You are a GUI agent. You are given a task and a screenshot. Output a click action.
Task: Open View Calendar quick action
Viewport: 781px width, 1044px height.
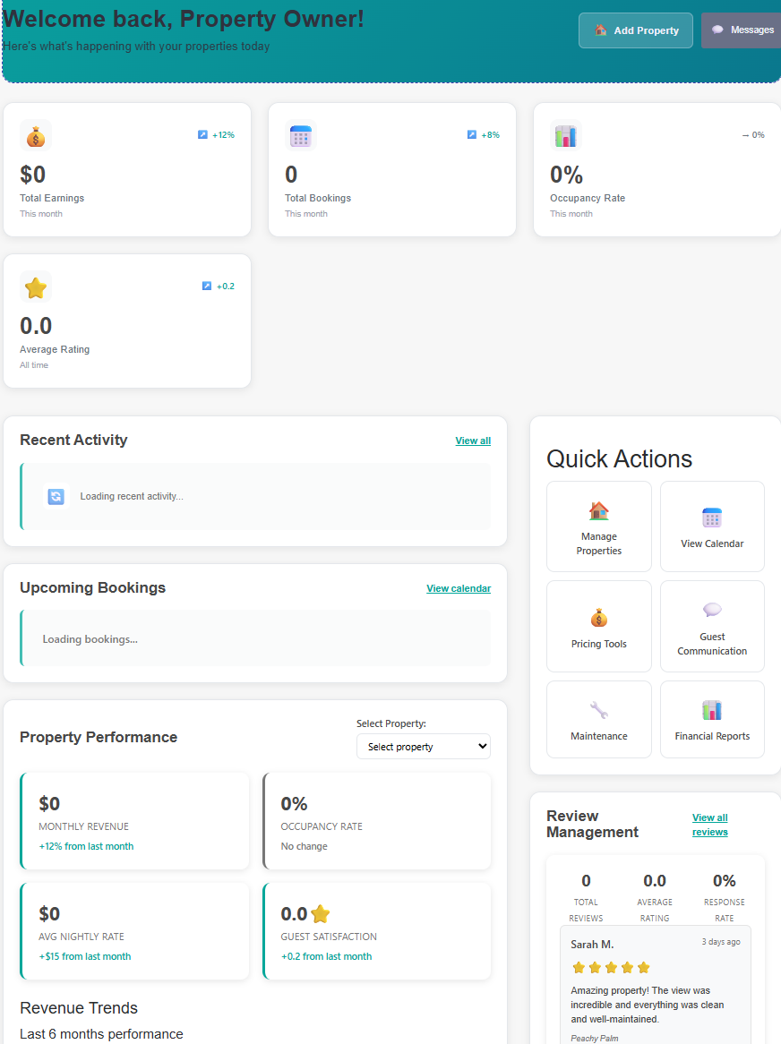(712, 526)
